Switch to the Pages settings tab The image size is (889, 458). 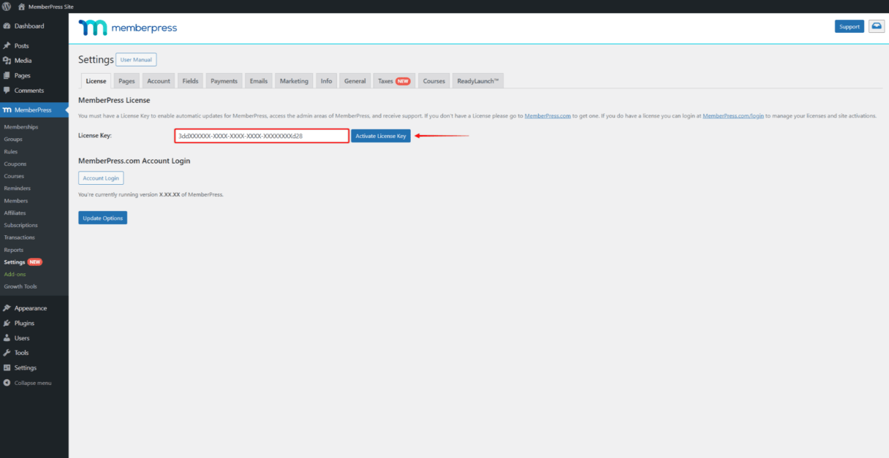(x=126, y=81)
